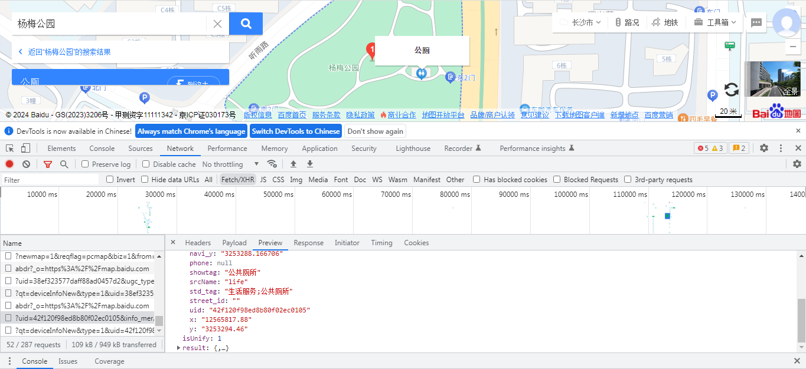806x369 pixels.
Task: Tick the checkbox for the ?newmap=1&reqflag request
Action: tap(8, 256)
